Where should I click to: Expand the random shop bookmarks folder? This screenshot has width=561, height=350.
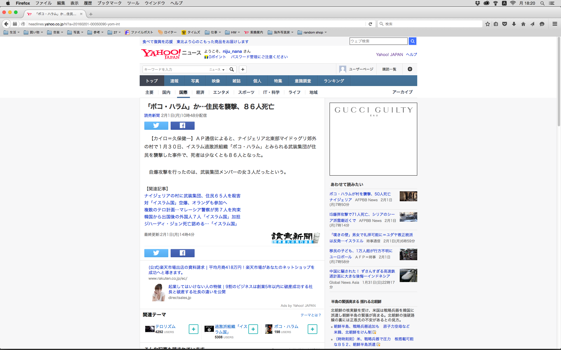[x=312, y=32]
